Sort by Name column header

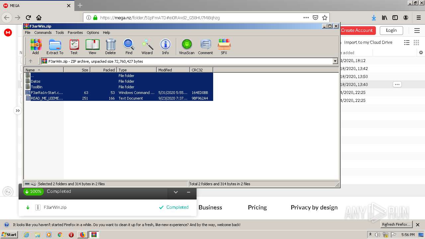pos(43,70)
